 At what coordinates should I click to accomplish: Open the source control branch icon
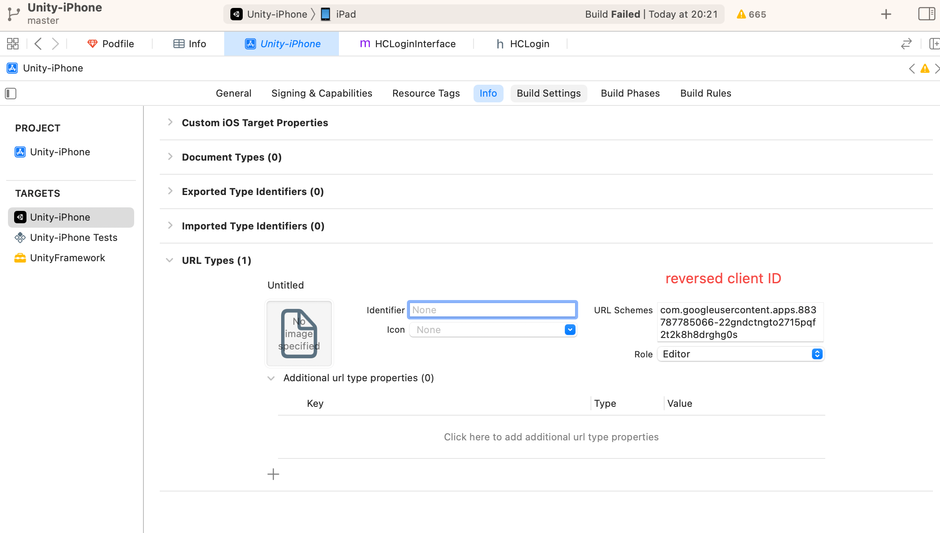pos(14,14)
